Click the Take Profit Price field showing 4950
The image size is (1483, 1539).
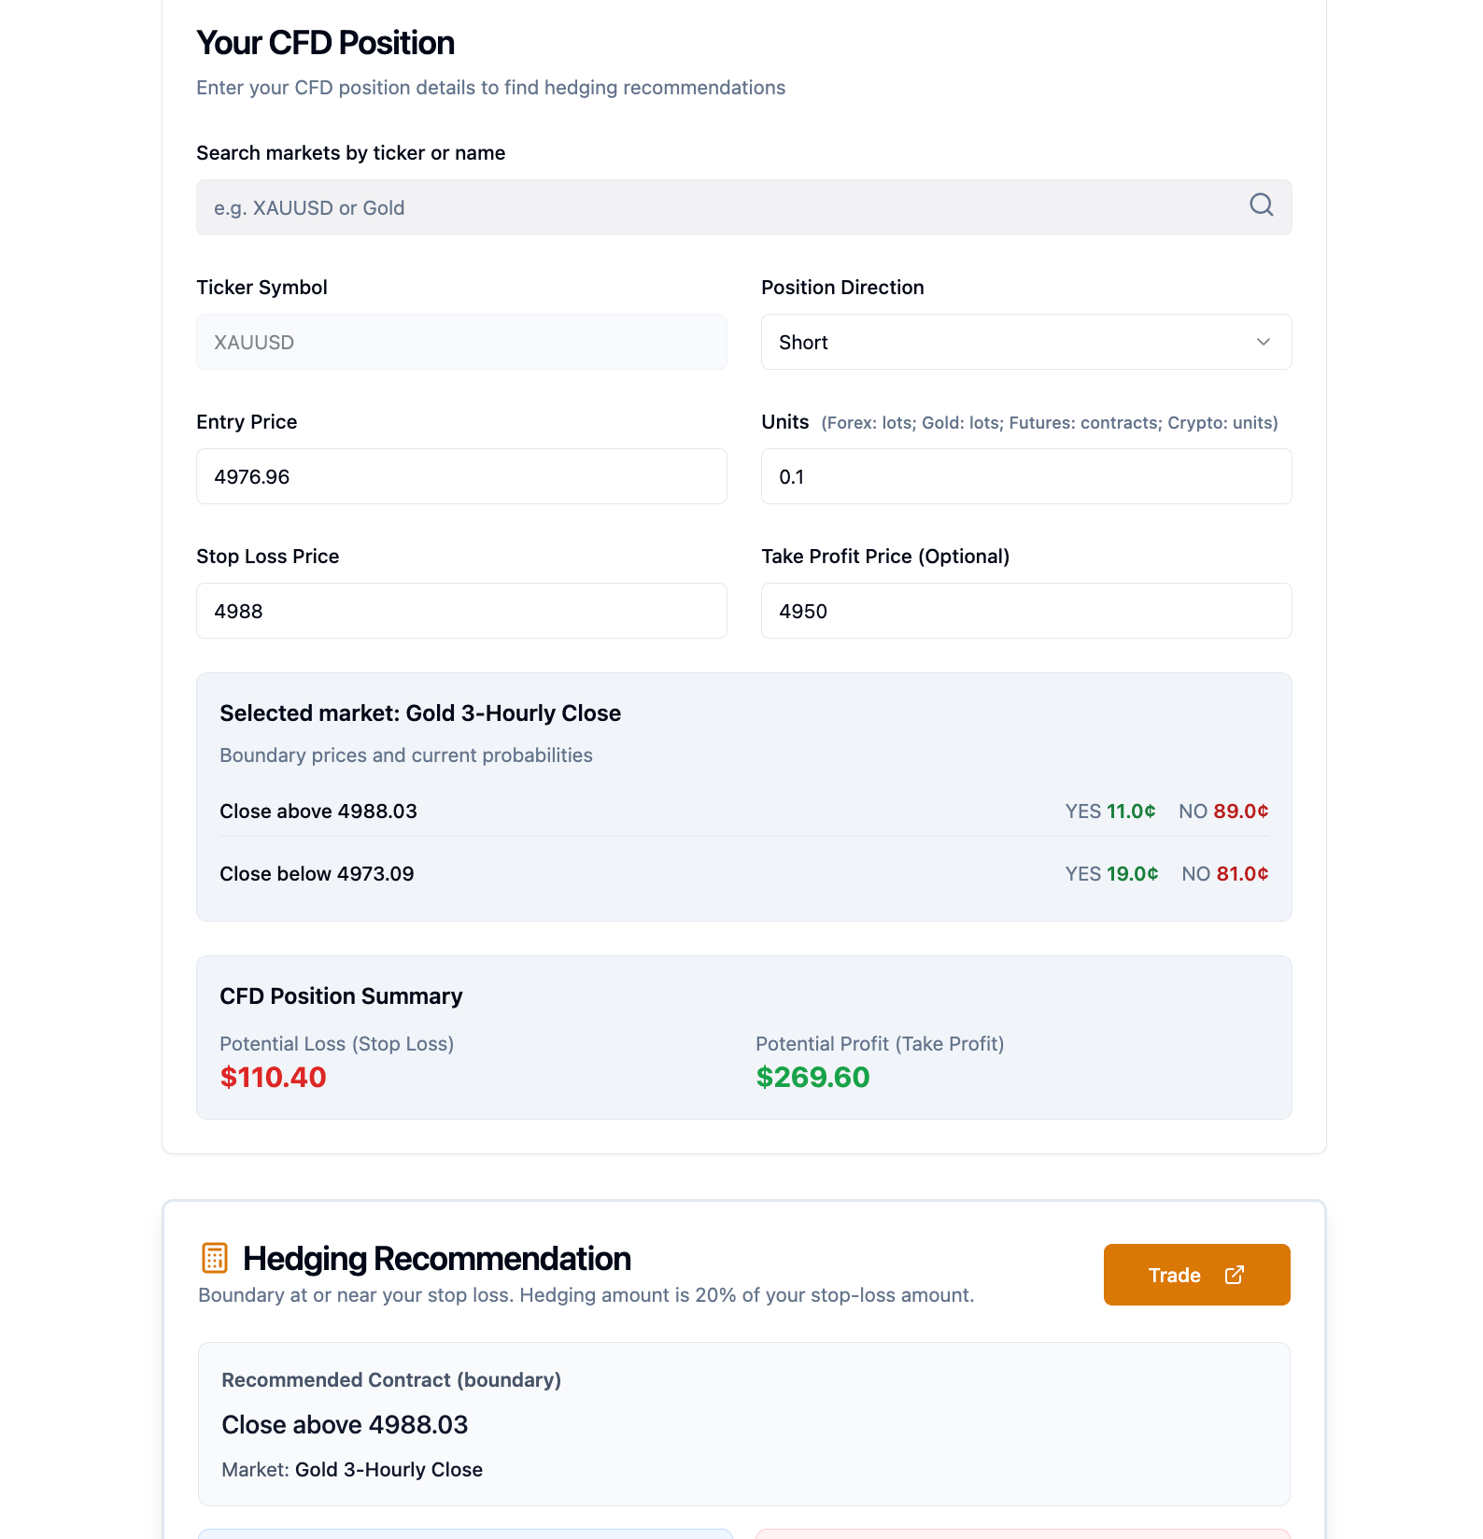click(1025, 611)
